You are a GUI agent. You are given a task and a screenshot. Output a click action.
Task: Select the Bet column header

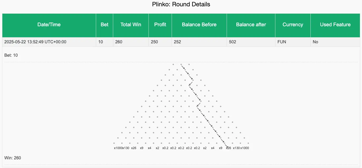105,25
